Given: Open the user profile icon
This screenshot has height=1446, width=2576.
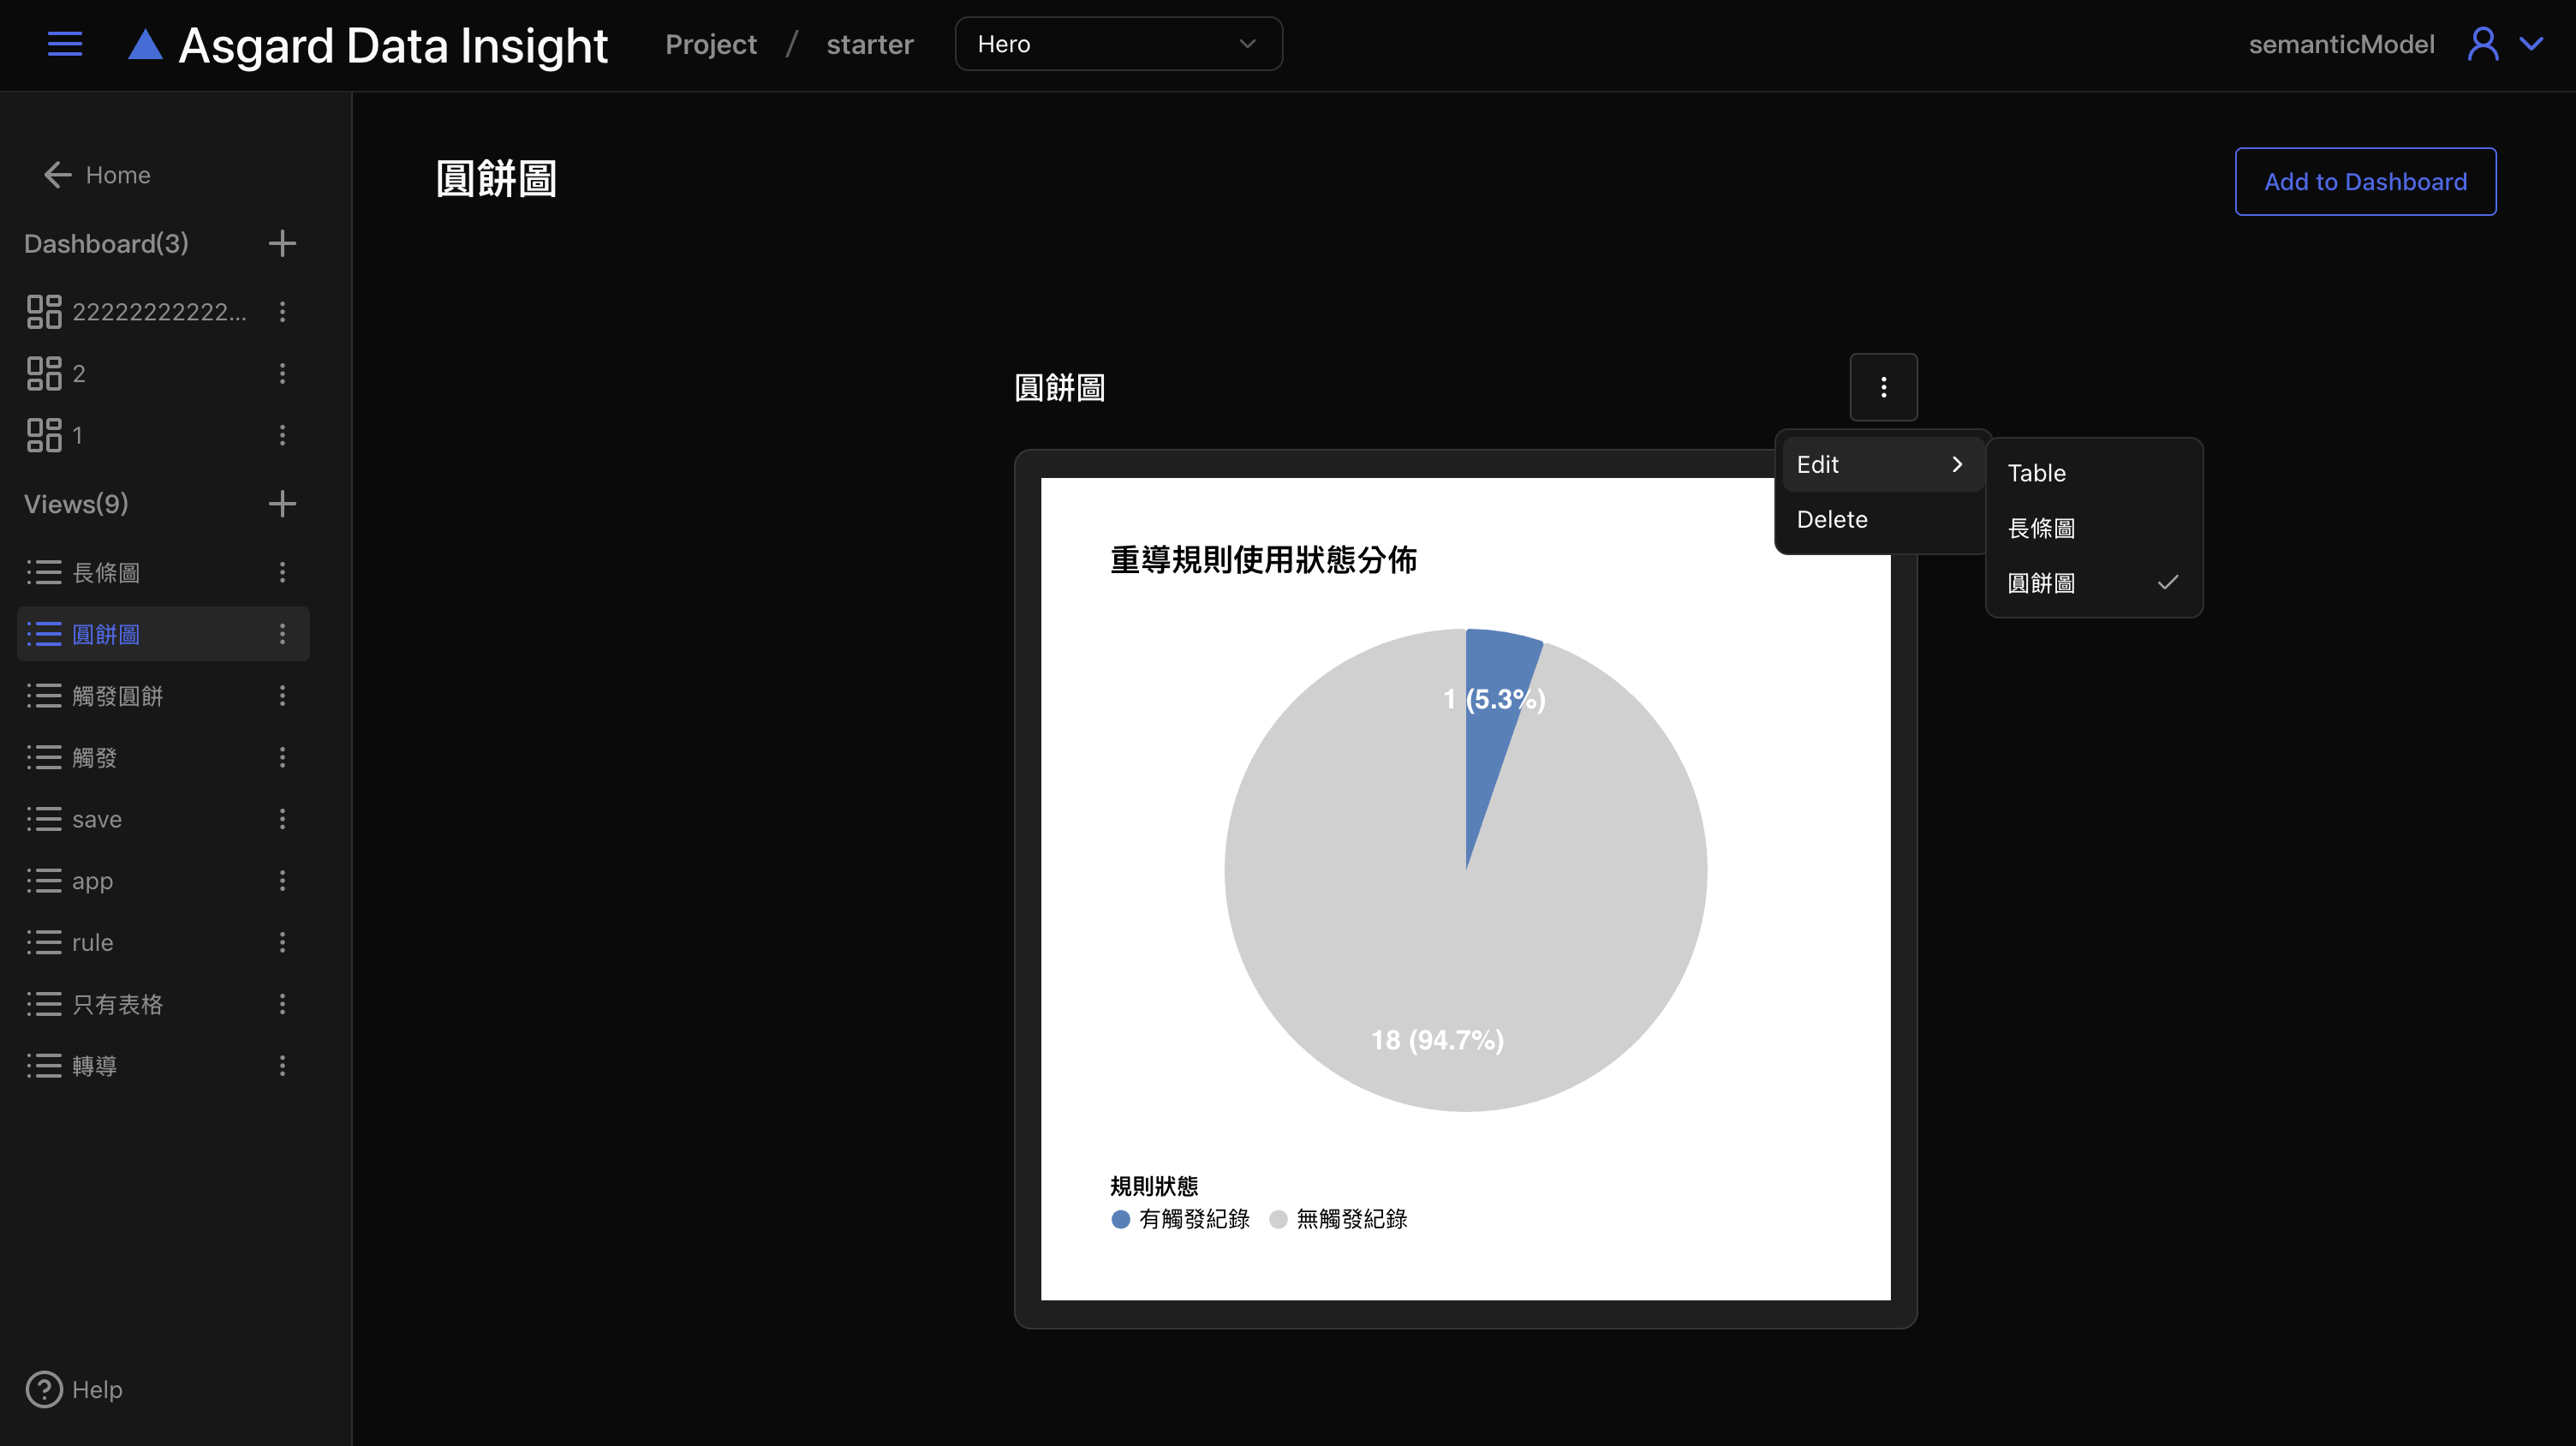Looking at the screenshot, I should tap(2483, 44).
